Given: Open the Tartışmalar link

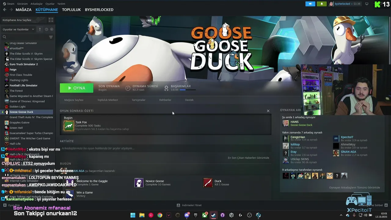Looking at the screenshot, I should (x=138, y=100).
